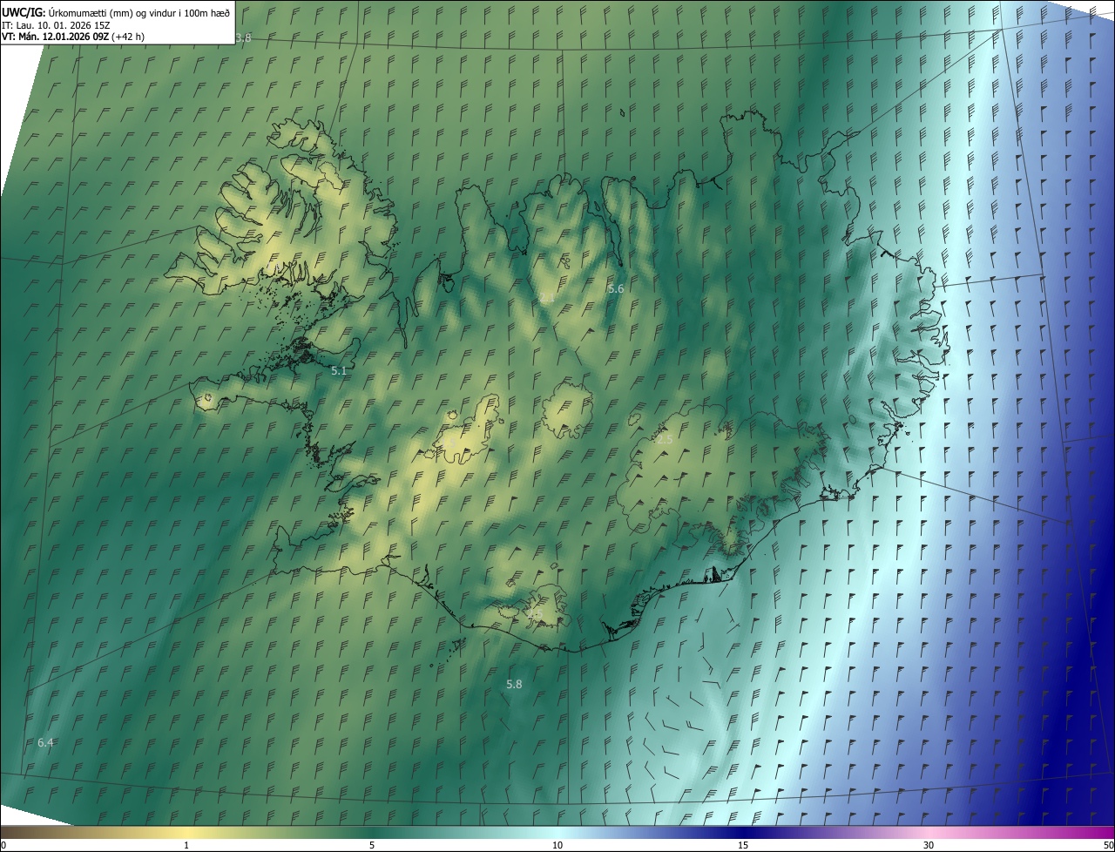This screenshot has width=1115, height=852.
Task: Click the color scale tick labeled 1
Action: point(186,845)
